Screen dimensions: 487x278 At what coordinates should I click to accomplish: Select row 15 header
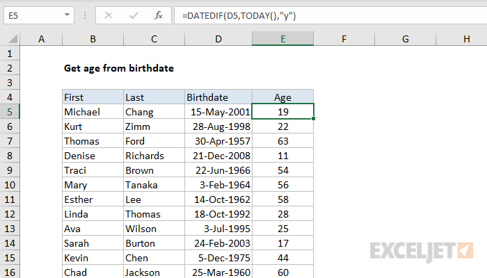pos(10,258)
